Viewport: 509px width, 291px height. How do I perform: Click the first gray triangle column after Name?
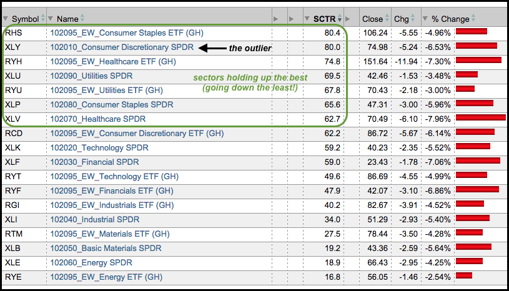[276, 19]
